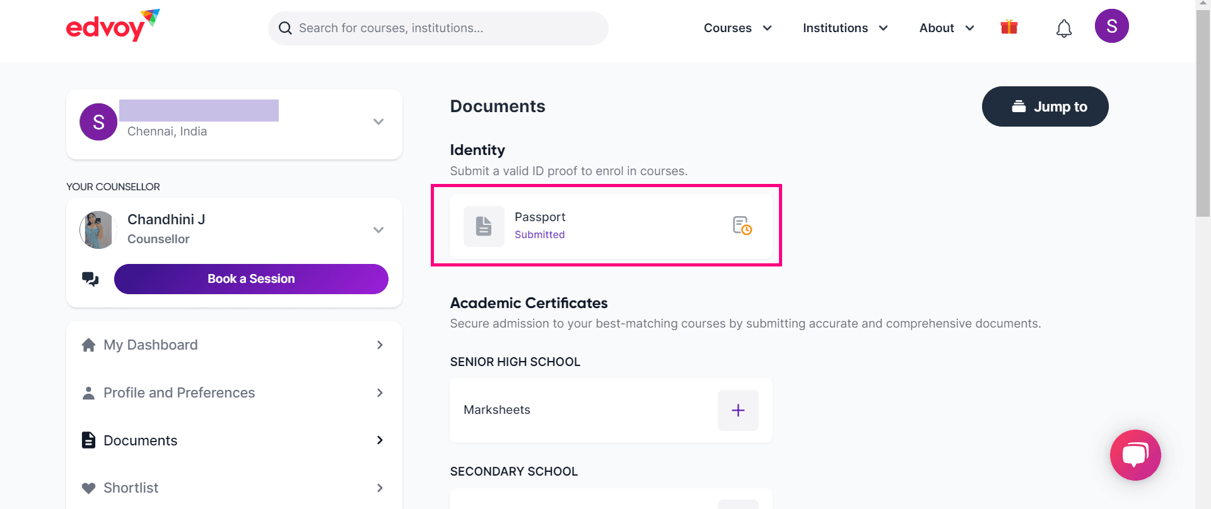Click the Book a Session button
The image size is (1211, 509).
pos(251,279)
